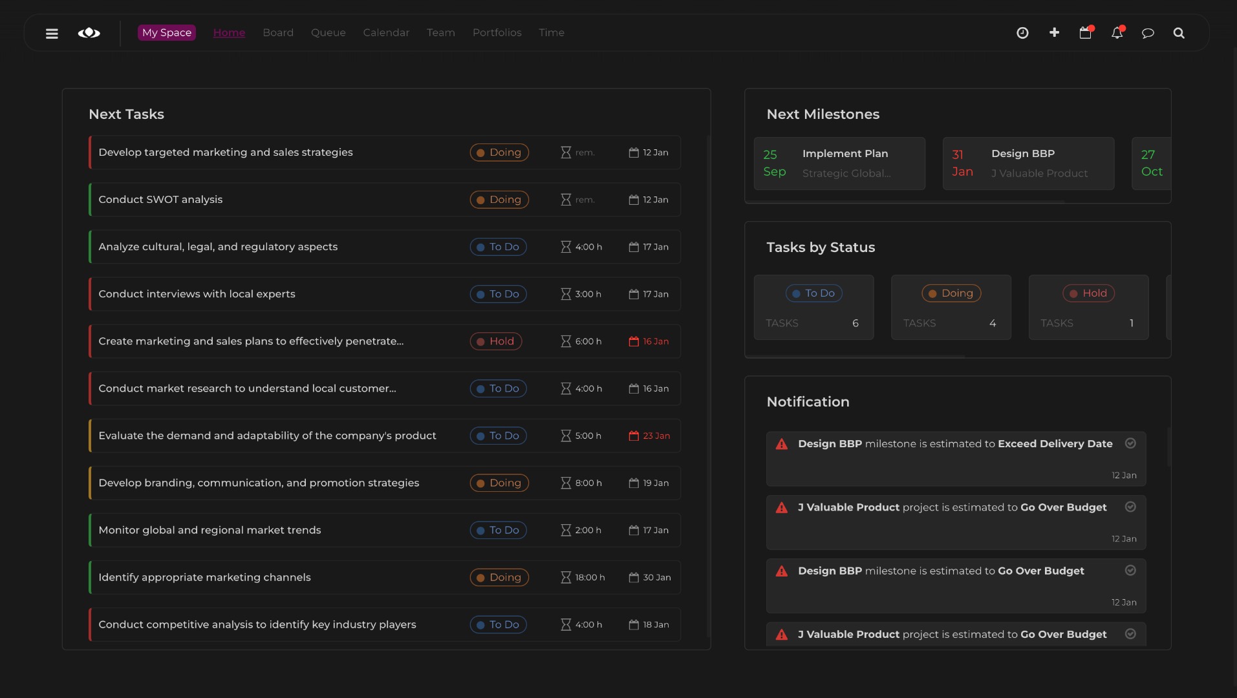Screen dimensions: 1237x698
Task: Click hourglass icon on Identify appropriate marketing channels
Action: click(566, 577)
